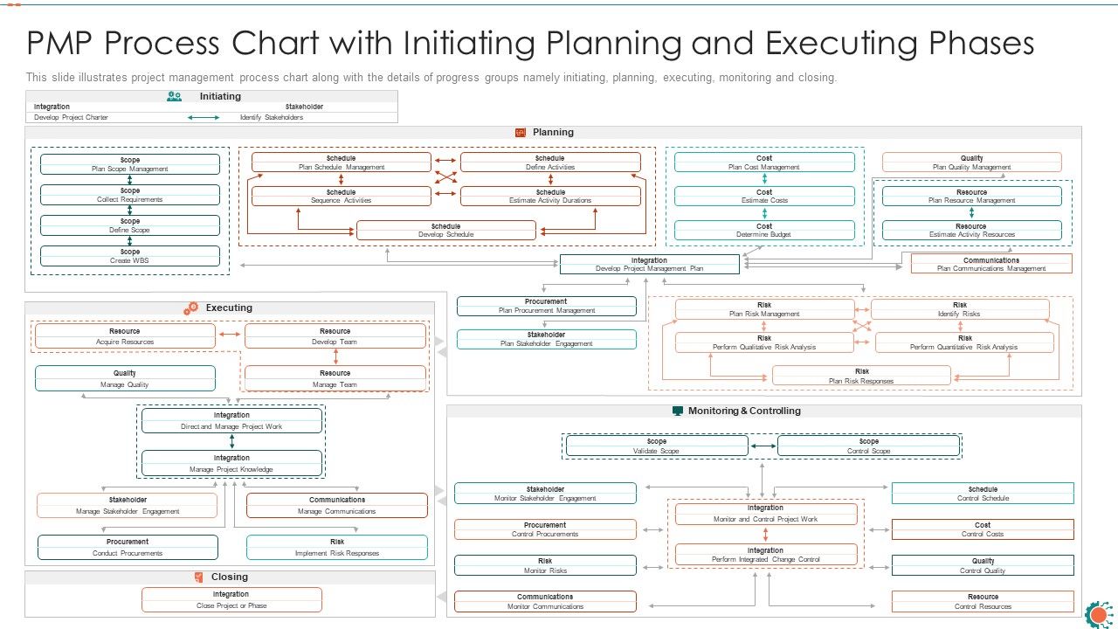The width and height of the screenshot is (1118, 629).
Task: Select the Estimate Costs box
Action: (764, 196)
